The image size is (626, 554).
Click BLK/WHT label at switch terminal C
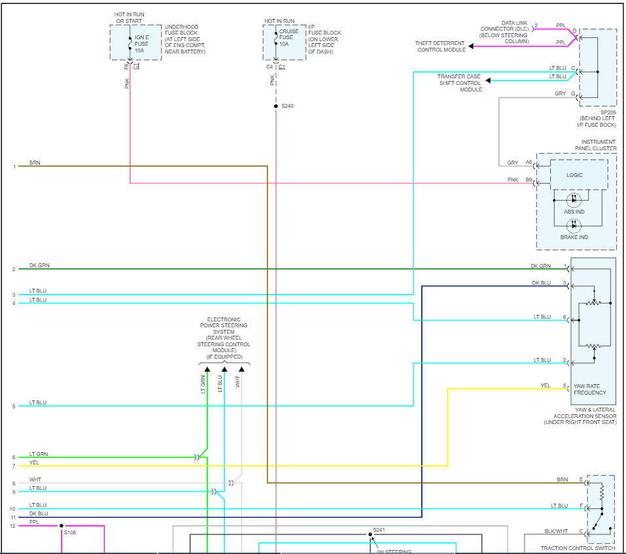coord(556,531)
